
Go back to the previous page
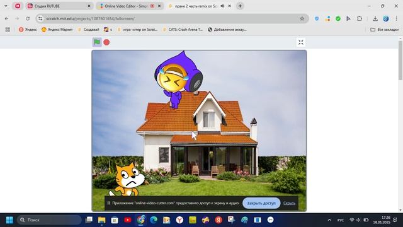click(7, 18)
